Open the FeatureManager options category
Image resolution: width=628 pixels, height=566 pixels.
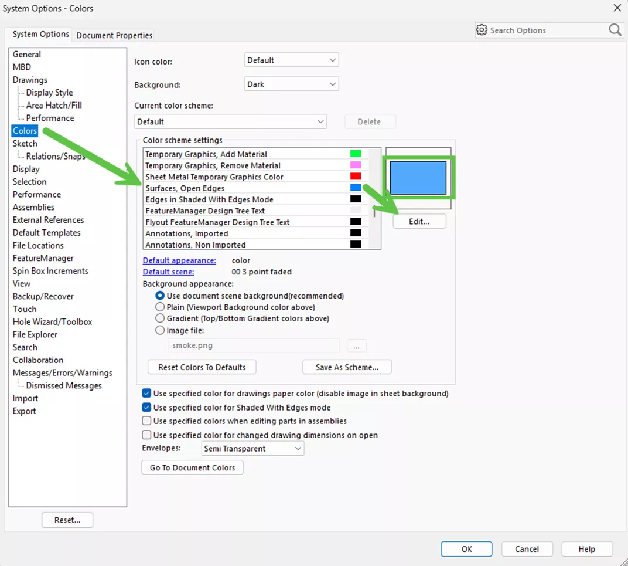(x=43, y=258)
